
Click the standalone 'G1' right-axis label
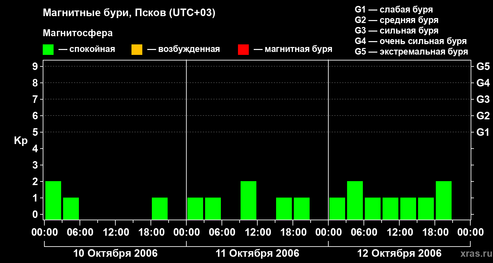click(x=483, y=132)
